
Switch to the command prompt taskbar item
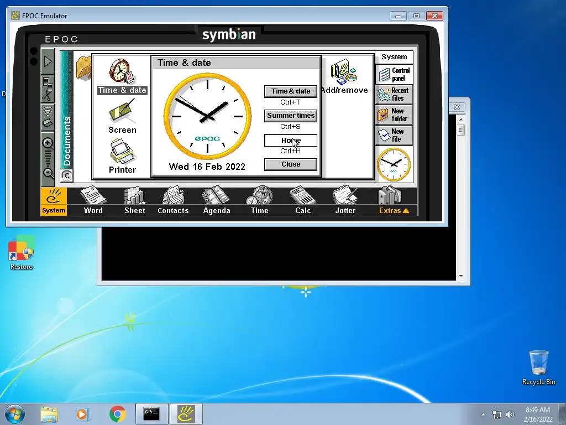coord(151,414)
